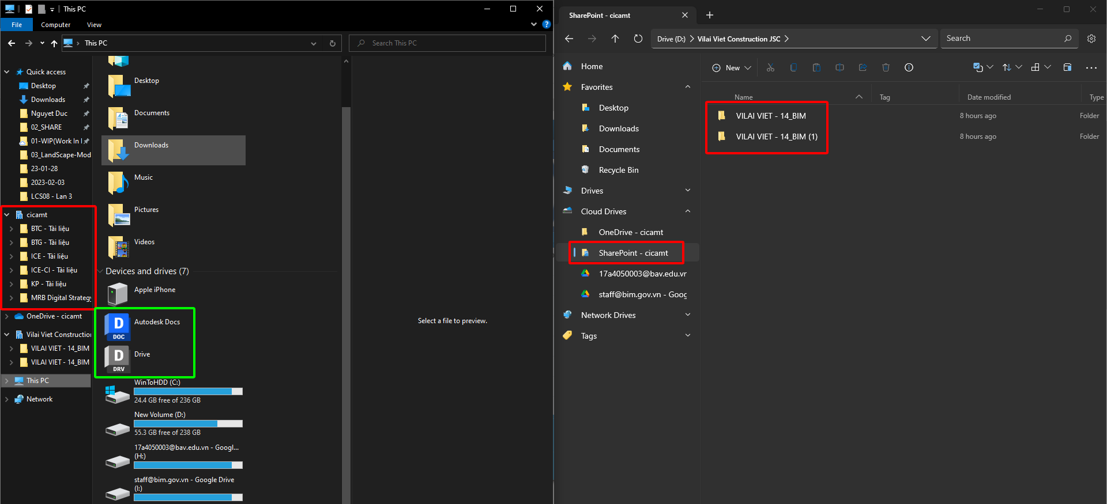Open recent locations dropdown in This PC window

coord(42,43)
